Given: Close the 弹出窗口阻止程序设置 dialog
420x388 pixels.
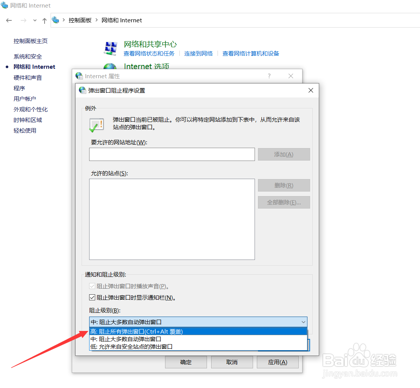Looking at the screenshot, I should pos(311,90).
